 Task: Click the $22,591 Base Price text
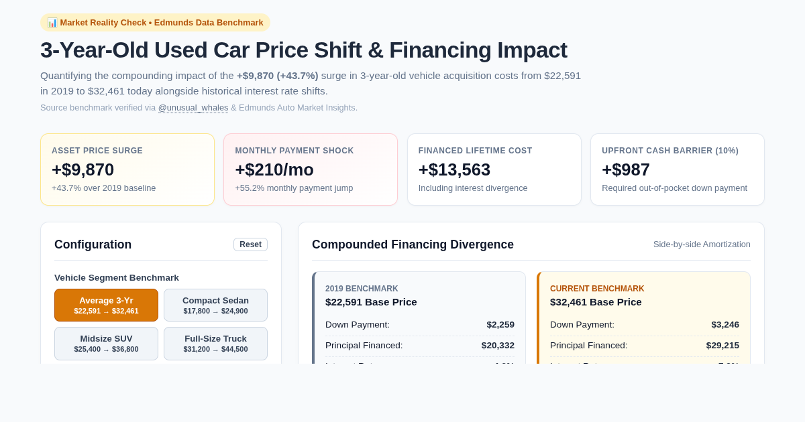(371, 302)
